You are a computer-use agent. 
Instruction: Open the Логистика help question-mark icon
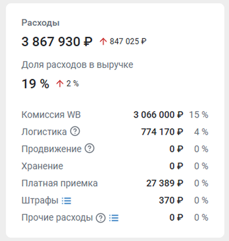pos(75,131)
